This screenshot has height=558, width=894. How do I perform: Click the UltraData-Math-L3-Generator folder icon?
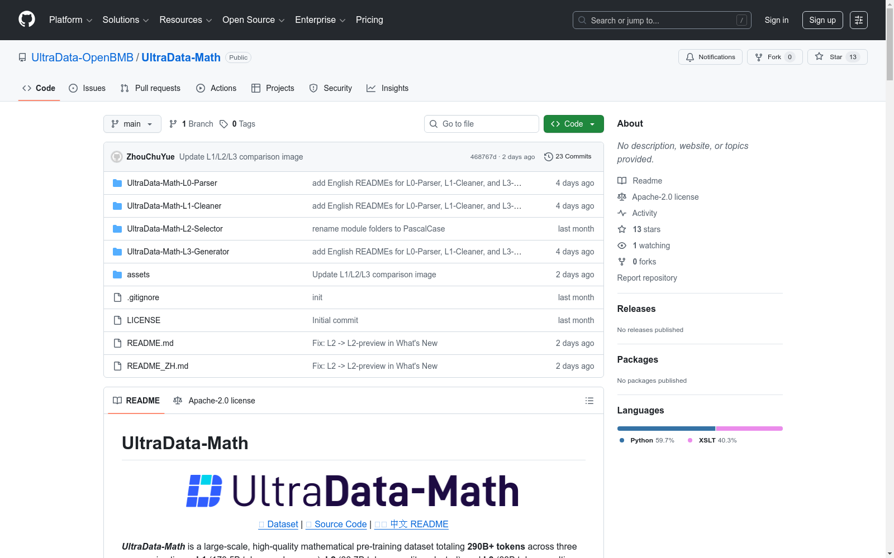(x=117, y=252)
